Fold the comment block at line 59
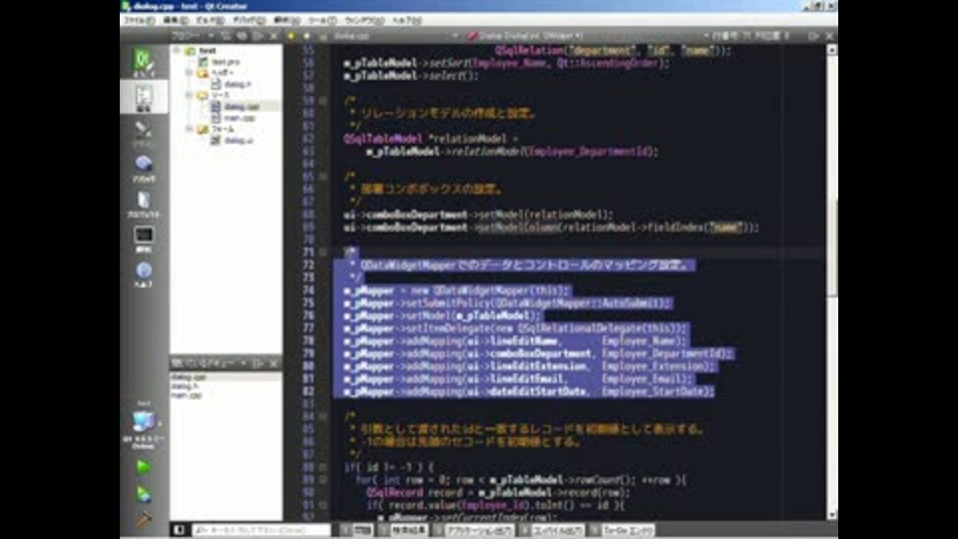 pyautogui.click(x=323, y=101)
